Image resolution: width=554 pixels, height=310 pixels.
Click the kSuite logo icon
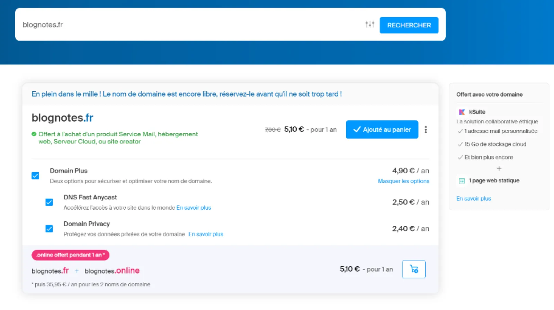(462, 112)
